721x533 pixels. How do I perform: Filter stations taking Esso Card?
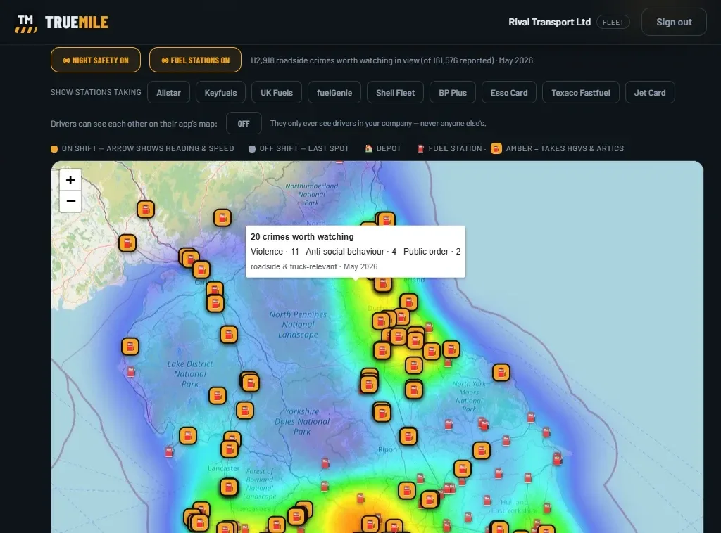pos(509,92)
